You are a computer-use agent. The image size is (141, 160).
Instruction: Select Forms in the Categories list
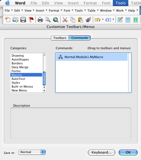click(x=26, y=71)
